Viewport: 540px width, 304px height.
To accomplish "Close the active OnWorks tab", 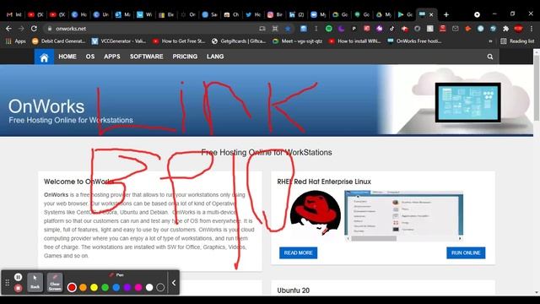I will click(x=431, y=14).
